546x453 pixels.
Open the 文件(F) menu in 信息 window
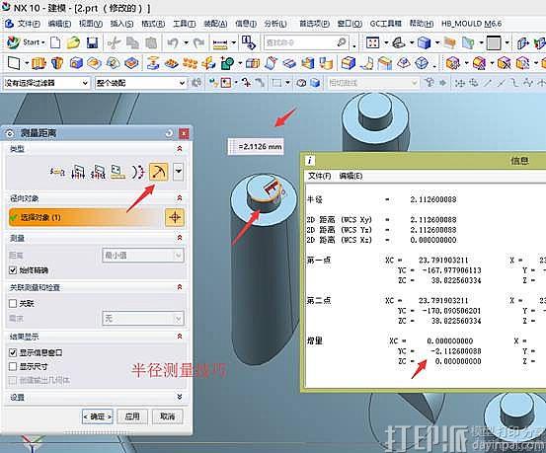[x=319, y=176]
